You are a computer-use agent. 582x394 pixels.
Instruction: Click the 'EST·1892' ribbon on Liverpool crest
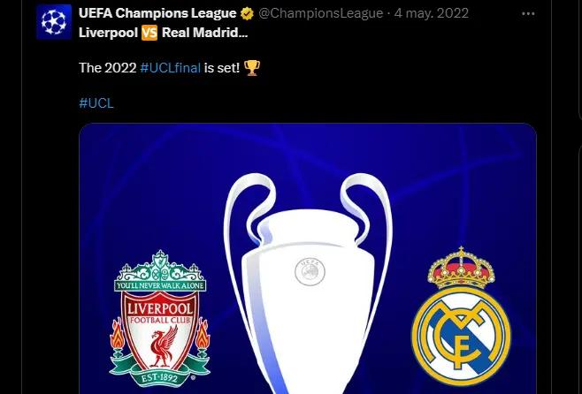click(x=160, y=378)
